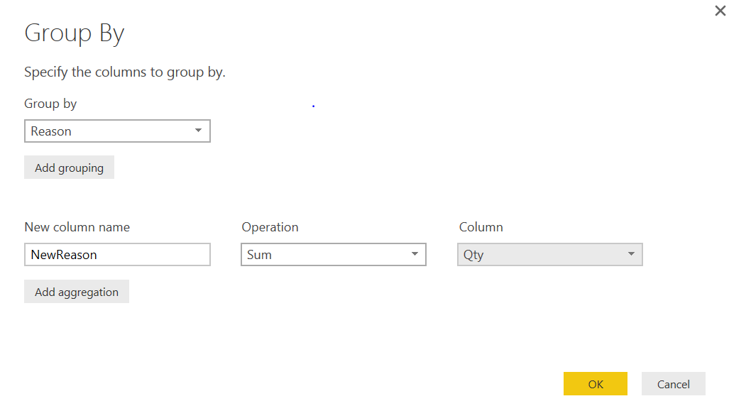Click the 'Specify the columns to group by.' text
The width and height of the screenshot is (729, 406).
tap(125, 72)
